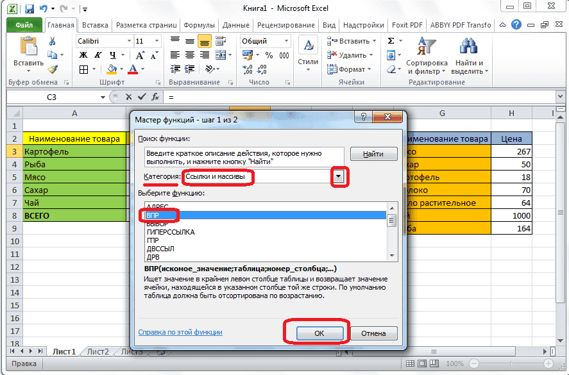Click the AutoSum Σ icon
This screenshot has width=569, height=375.
[390, 40]
